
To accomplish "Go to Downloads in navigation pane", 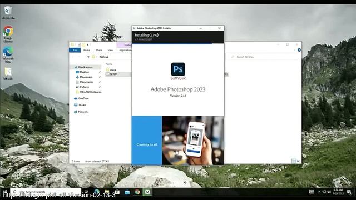I will [x=86, y=77].
